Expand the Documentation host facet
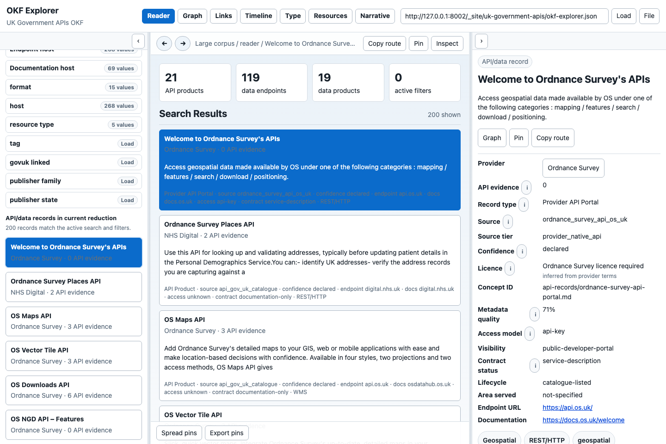 click(74, 68)
